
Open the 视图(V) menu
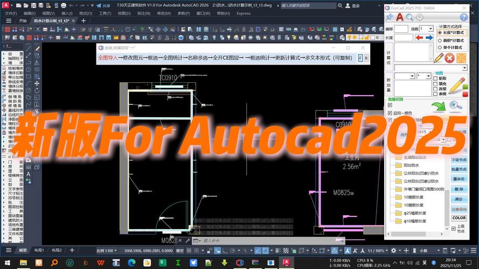(x=48, y=13)
